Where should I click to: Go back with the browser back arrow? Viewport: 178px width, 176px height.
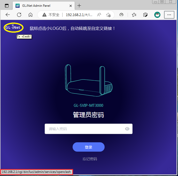coord(8,15)
